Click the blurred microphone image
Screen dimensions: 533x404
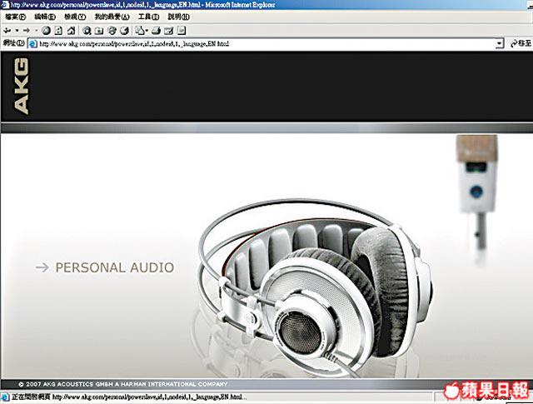pos(477,192)
